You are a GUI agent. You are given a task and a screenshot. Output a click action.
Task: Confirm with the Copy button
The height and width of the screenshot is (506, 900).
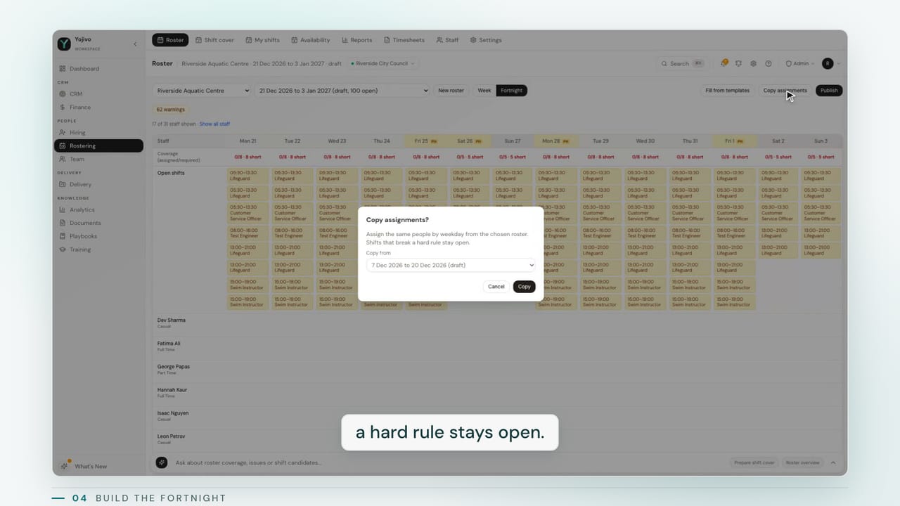[x=525, y=287]
